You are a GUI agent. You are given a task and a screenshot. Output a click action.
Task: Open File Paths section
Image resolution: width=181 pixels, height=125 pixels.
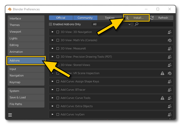click(x=26, y=104)
